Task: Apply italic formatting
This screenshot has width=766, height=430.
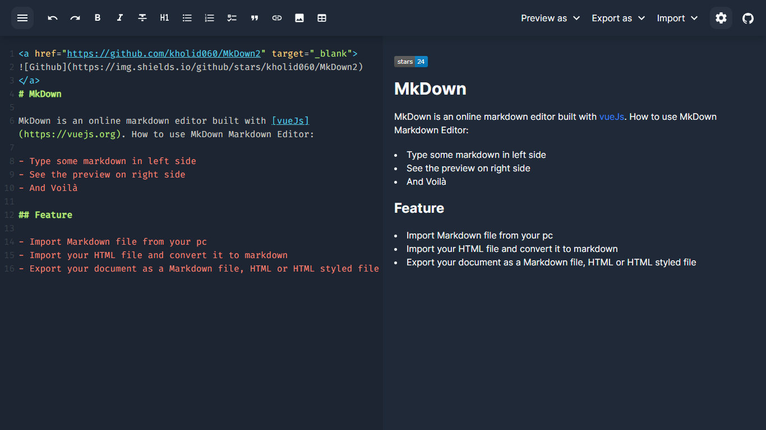Action: 120,18
